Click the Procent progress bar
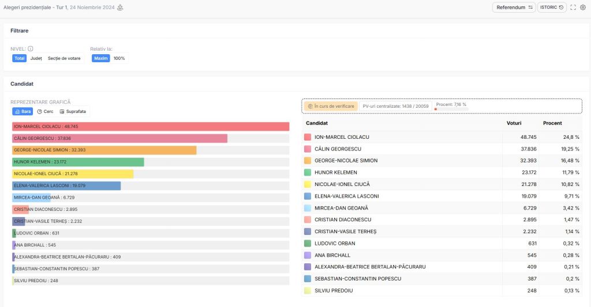Screen dimensions: 591x307 (450, 109)
